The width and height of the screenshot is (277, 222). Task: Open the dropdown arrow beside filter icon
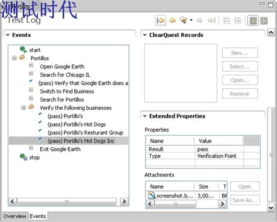(191, 20)
